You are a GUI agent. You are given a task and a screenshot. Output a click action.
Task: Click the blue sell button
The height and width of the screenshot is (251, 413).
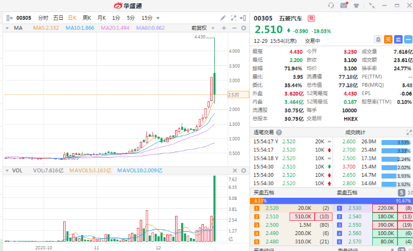(398, 40)
